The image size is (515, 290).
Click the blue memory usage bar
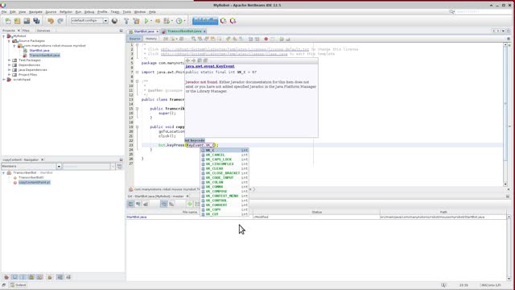pyautogui.click(x=205, y=21)
